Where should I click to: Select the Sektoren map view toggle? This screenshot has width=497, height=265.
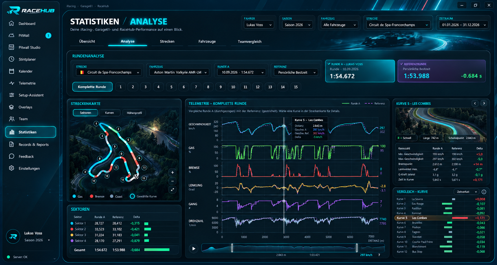(85, 113)
